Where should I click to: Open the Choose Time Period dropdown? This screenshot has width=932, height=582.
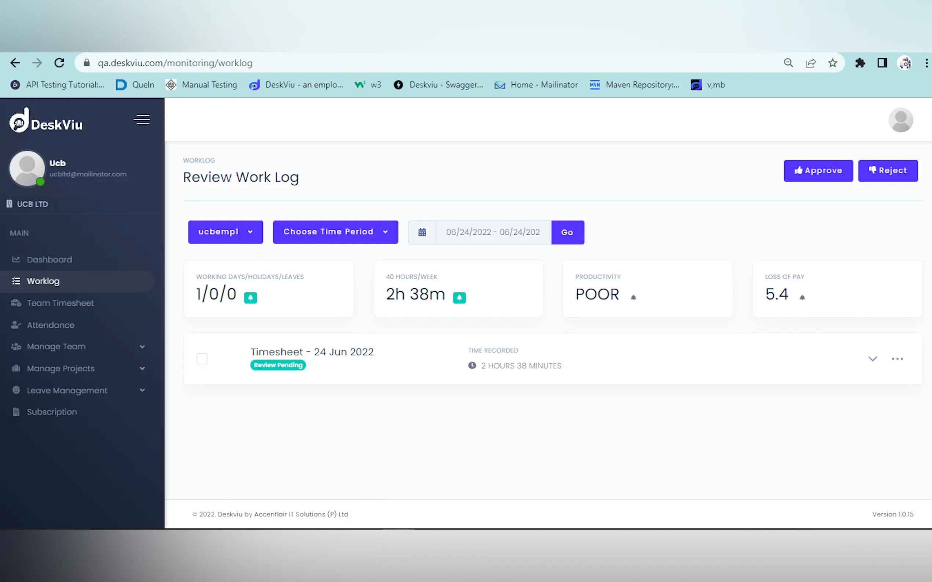(x=335, y=232)
